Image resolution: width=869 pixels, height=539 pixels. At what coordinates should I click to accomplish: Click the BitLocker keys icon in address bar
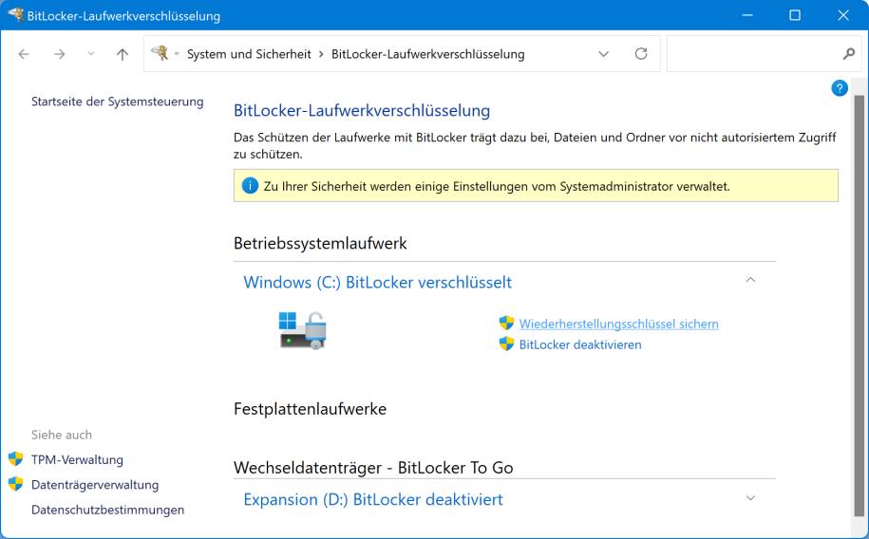pyautogui.click(x=160, y=53)
